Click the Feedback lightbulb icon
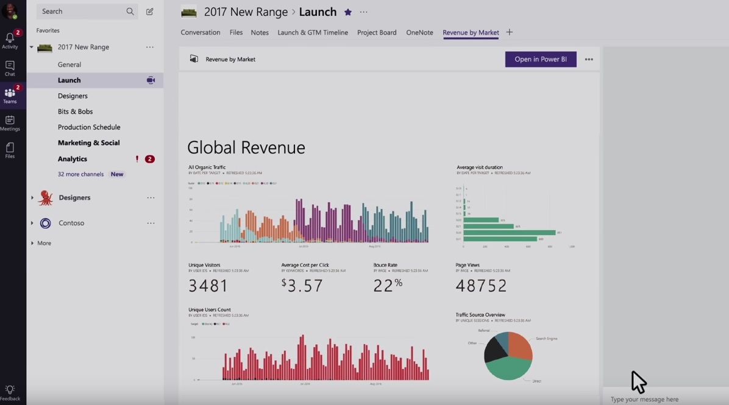 (x=10, y=392)
